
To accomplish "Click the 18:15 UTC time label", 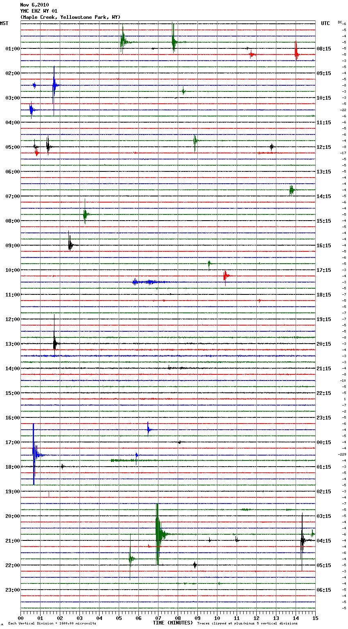I will 324,295.
